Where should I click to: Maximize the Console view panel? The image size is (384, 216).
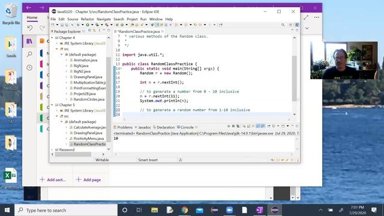point(297,126)
